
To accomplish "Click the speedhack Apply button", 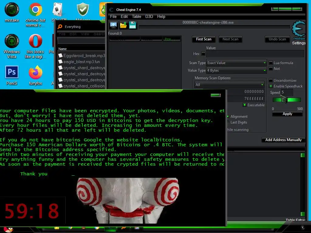I will point(287,114).
